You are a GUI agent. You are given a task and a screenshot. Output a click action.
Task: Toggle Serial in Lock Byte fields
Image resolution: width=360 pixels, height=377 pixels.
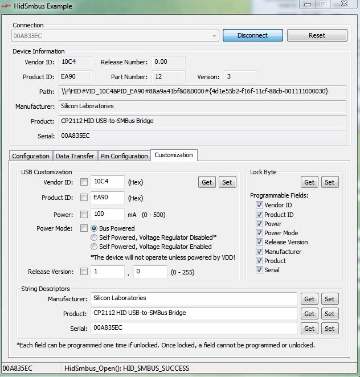point(260,270)
